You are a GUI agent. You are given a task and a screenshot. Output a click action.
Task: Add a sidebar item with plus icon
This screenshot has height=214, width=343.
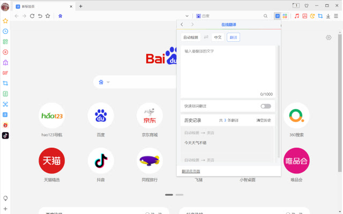coord(5,209)
